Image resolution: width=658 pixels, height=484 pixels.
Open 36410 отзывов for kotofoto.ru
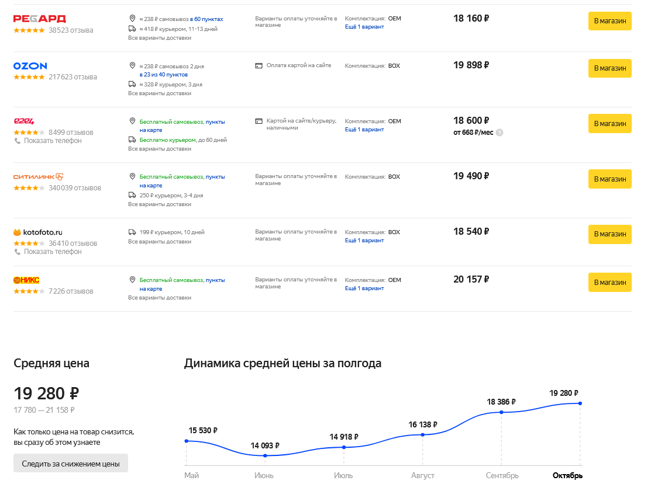click(73, 243)
